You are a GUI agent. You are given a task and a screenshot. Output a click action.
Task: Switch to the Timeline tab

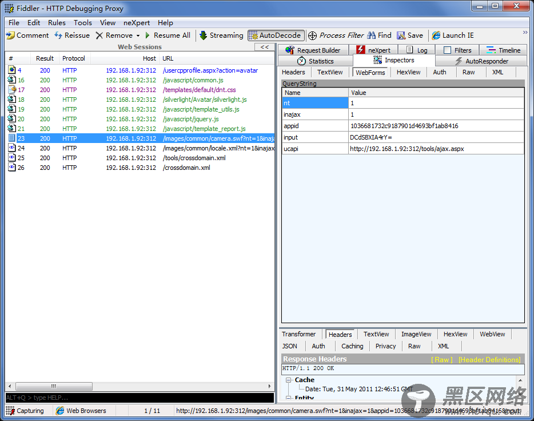click(503, 50)
